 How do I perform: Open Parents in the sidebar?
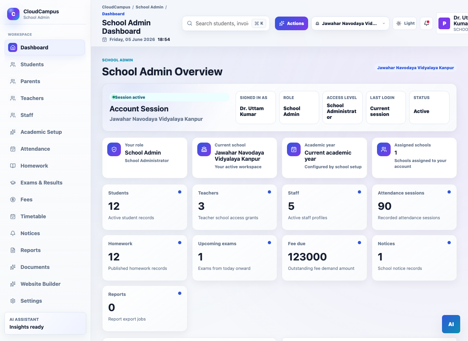coord(45,81)
